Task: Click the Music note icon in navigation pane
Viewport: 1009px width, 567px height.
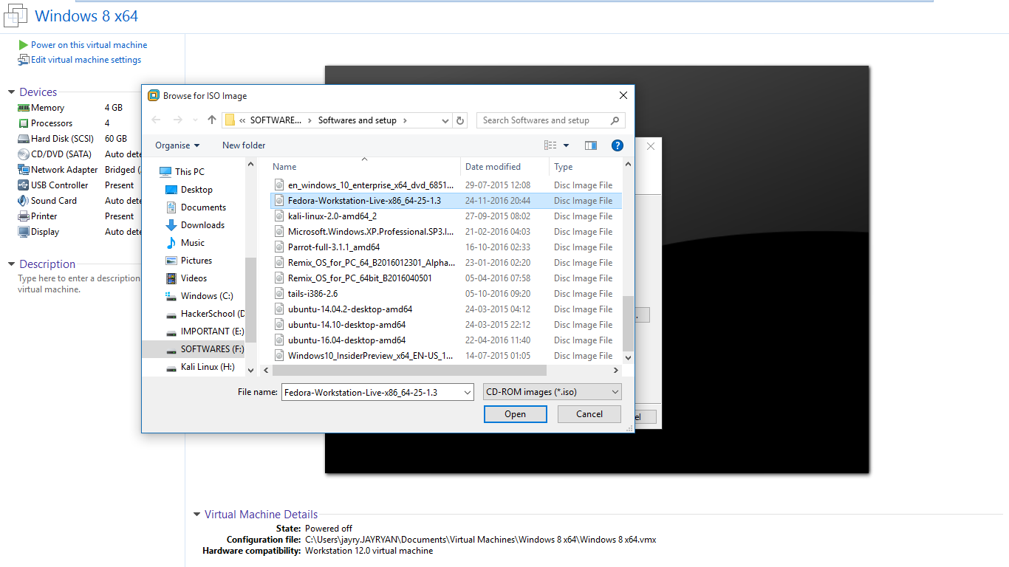Action: (171, 243)
